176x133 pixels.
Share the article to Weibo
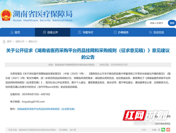[x=168, y=130]
